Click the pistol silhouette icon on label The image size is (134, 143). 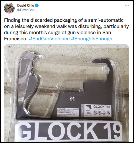(x=89, y=107)
